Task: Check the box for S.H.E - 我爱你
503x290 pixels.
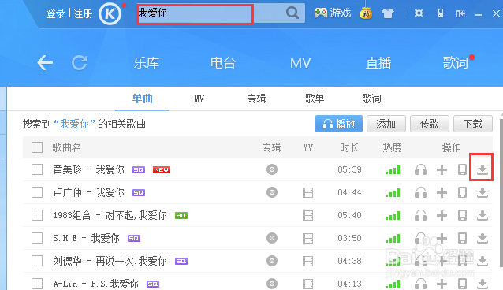Action: click(37, 238)
